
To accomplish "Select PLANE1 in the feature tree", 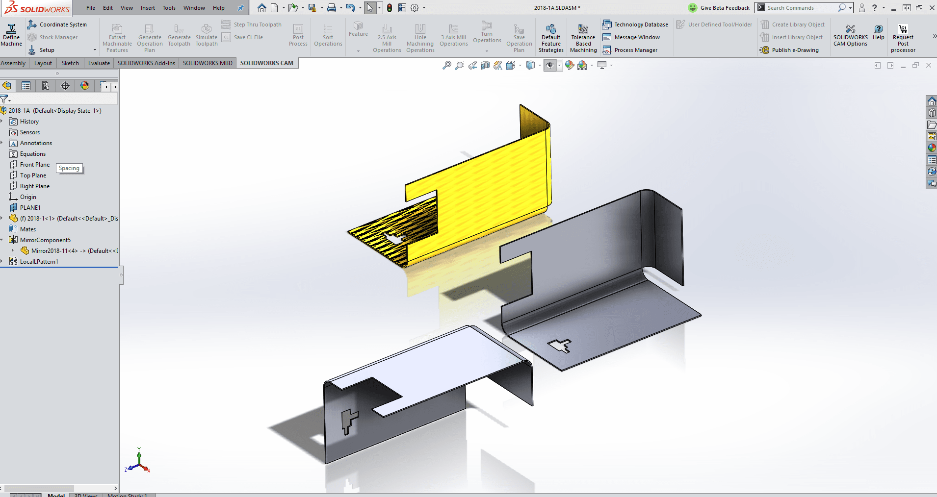I will (30, 208).
